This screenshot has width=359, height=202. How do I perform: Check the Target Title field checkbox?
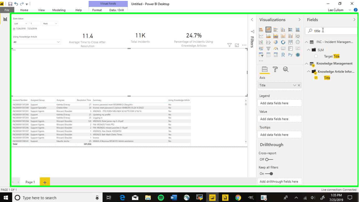point(316,56)
